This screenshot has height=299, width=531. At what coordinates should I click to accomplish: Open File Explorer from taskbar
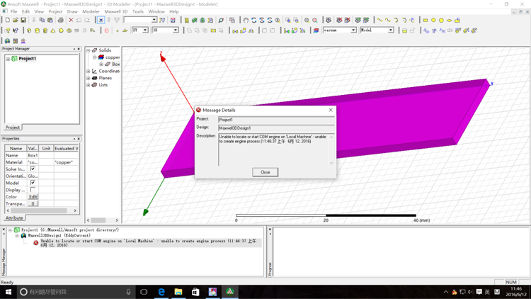click(178, 291)
